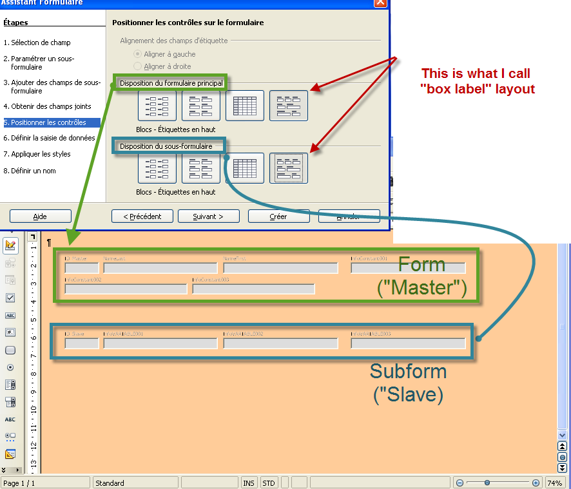Select the Check Box control tool
The height and width of the screenshot is (489, 571).
point(10,298)
